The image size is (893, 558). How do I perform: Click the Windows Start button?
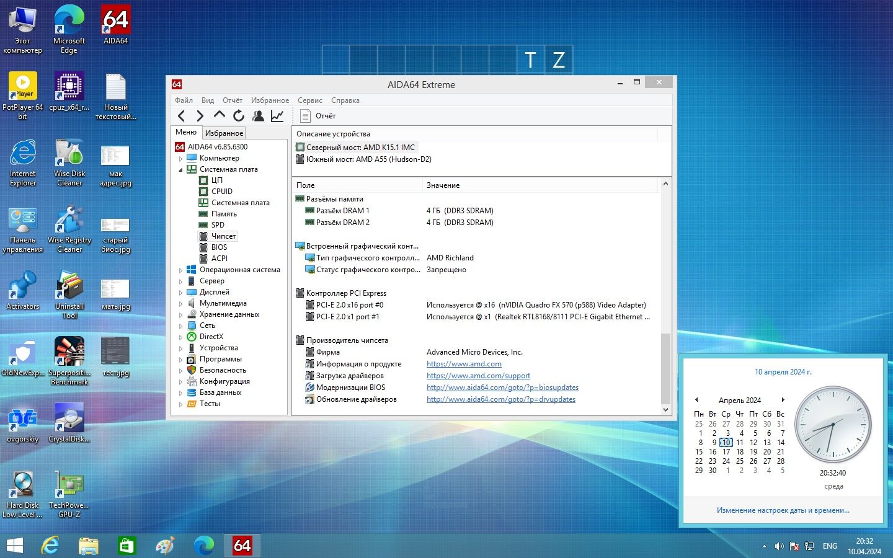pyautogui.click(x=15, y=546)
